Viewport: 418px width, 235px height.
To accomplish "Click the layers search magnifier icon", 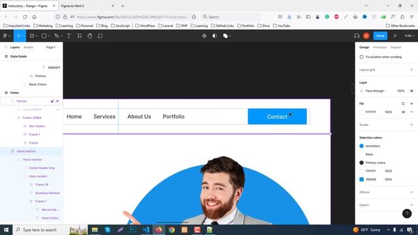I will [6, 47].
